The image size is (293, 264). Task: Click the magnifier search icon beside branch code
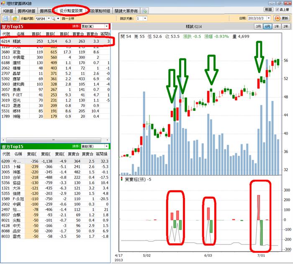53,18
